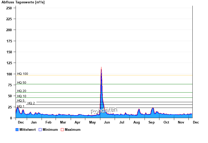Click the Rohdaten watermark text
Viewport: 208px width, 143px height.
[x=104, y=111]
